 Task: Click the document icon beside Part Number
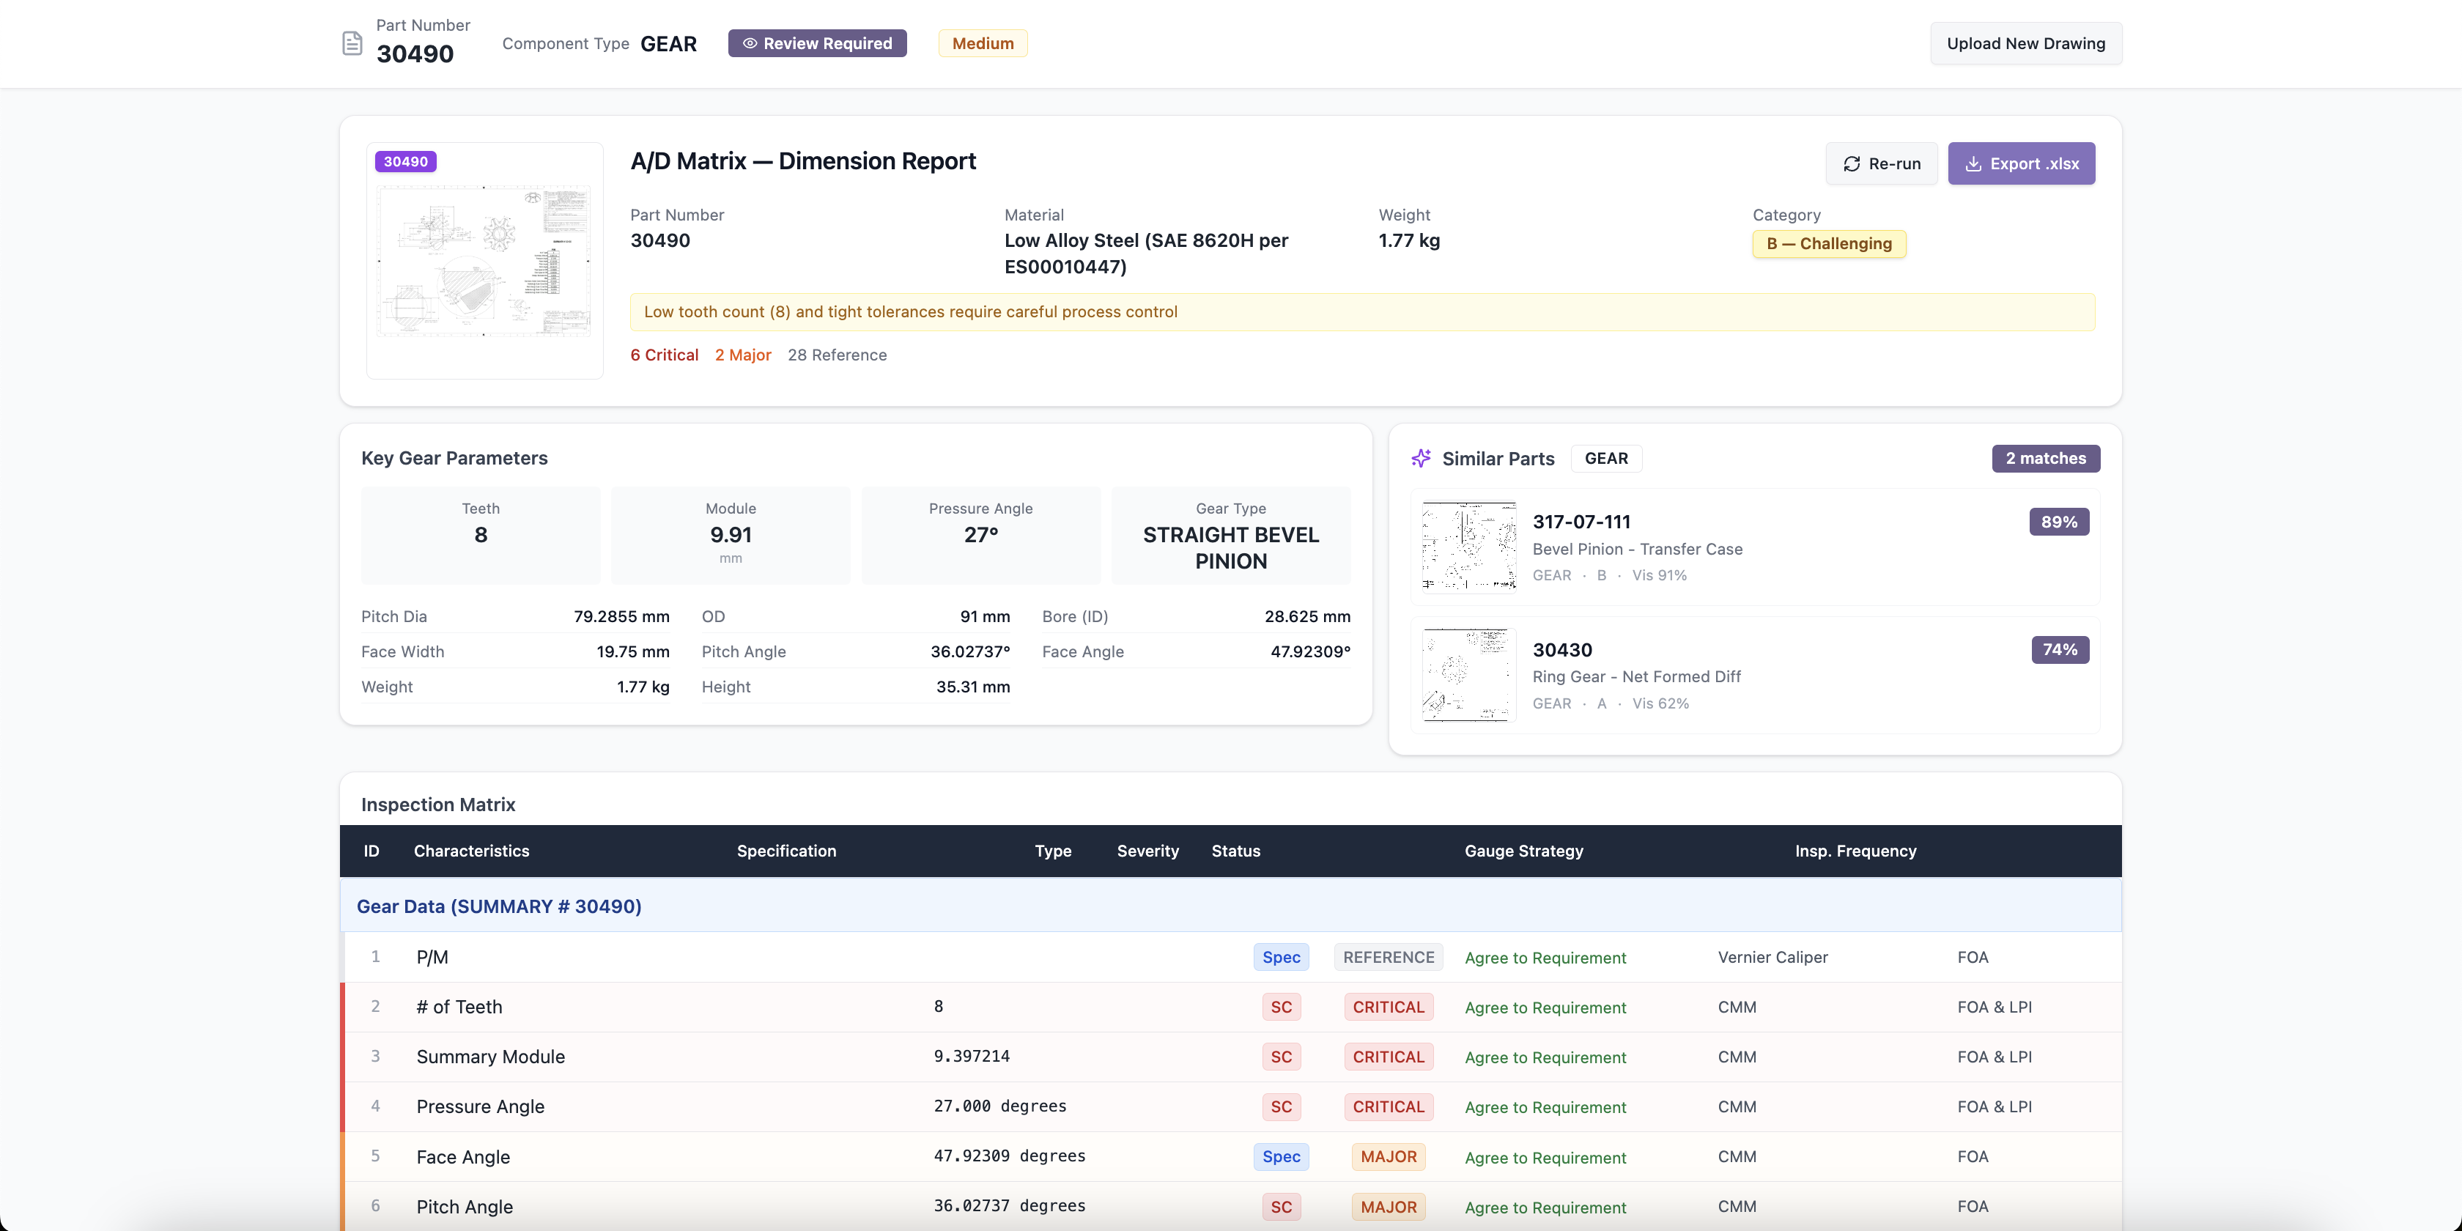352,43
